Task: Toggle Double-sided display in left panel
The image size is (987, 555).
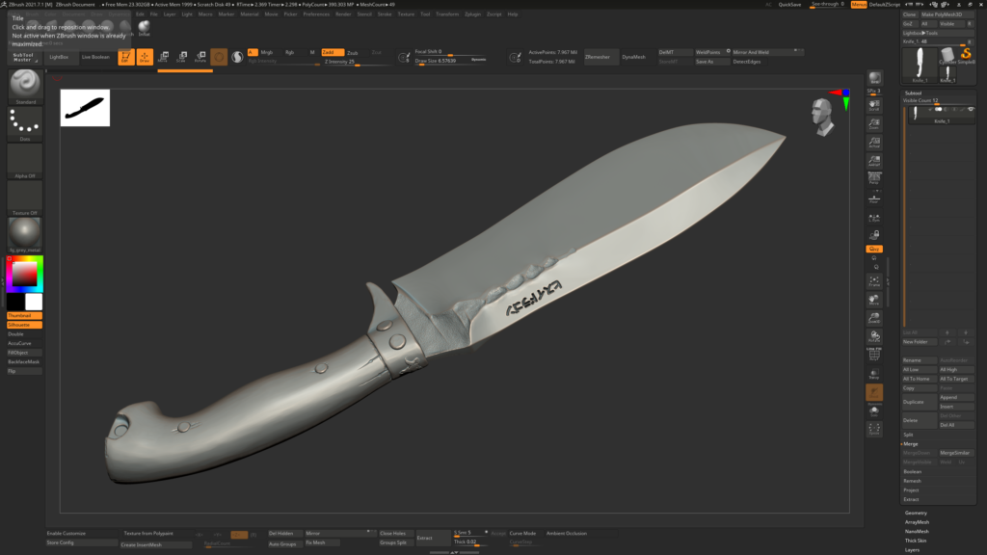Action: 24,332
